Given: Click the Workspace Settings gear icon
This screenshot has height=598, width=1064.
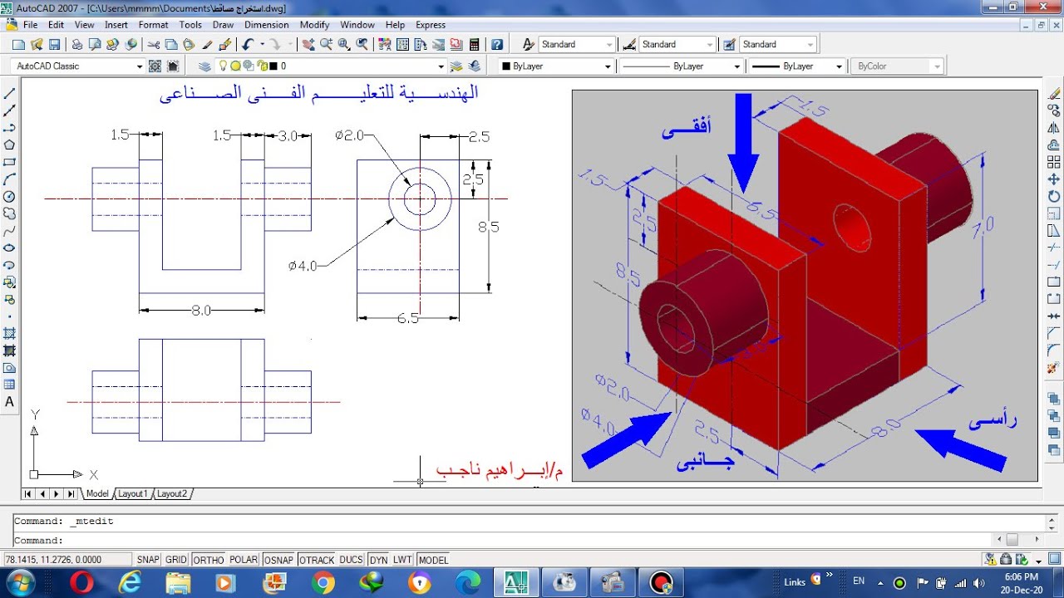Looking at the screenshot, I should (x=155, y=66).
